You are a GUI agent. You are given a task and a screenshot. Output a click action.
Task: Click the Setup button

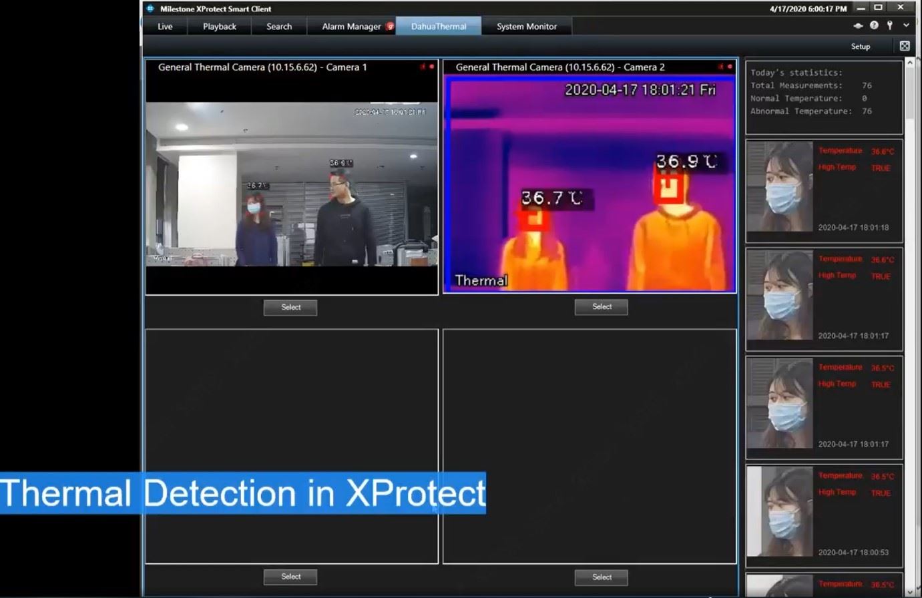pos(861,47)
